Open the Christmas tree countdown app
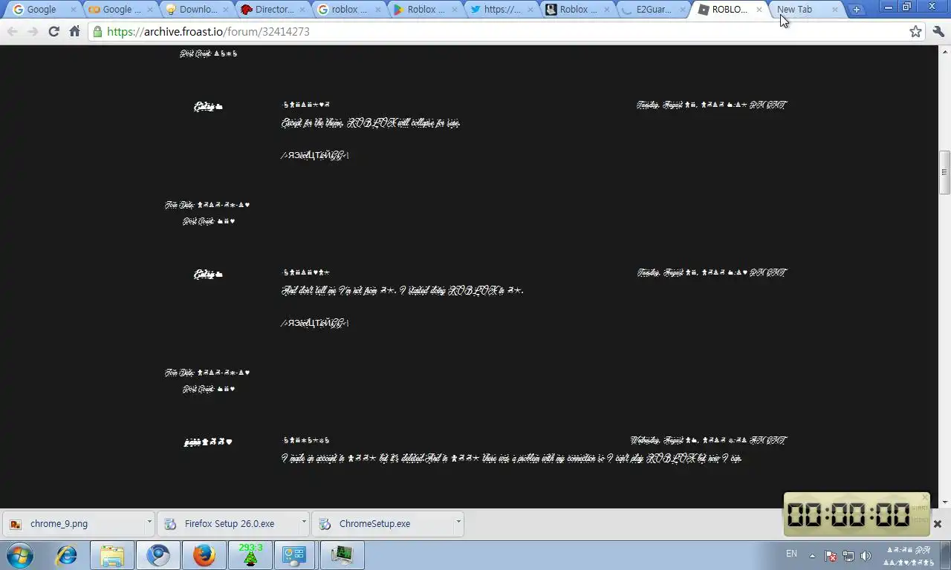Screen dimensions: 951x570 tap(250, 555)
